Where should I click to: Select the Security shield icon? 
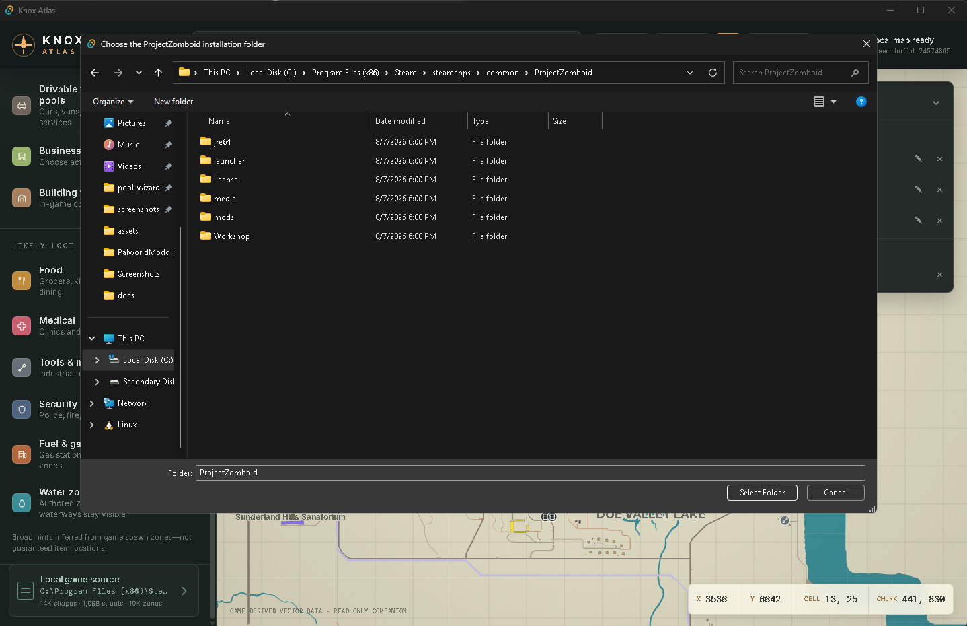point(22,409)
